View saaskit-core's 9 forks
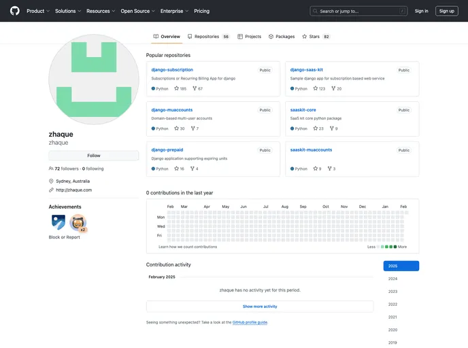Image resolution: width=468 pixels, height=348 pixels. pos(334,128)
